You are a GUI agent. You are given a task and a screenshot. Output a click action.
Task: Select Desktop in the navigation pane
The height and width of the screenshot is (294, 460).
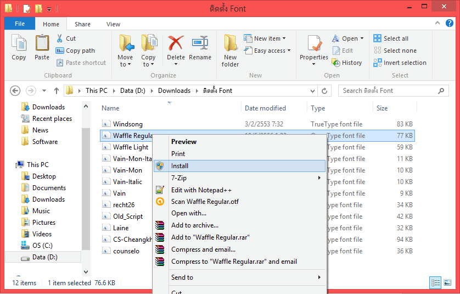pos(44,176)
